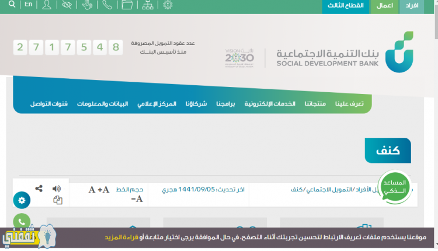Image resolution: width=438 pixels, height=251 pixels.
Task: Decrease font size with -A
Action: (137, 199)
